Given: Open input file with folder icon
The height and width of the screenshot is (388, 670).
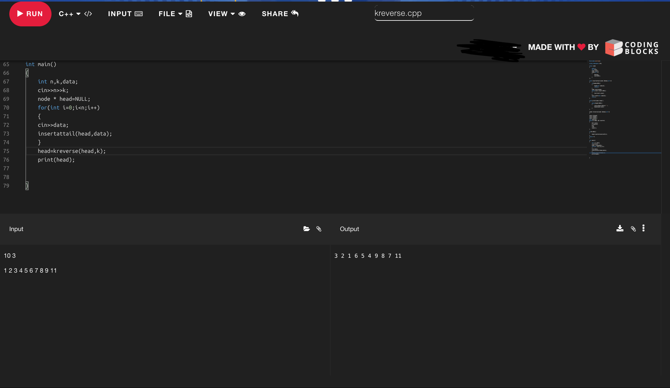Looking at the screenshot, I should 306,229.
